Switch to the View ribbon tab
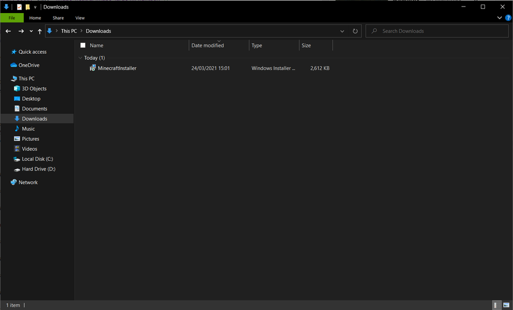The width and height of the screenshot is (513, 310). (x=80, y=18)
